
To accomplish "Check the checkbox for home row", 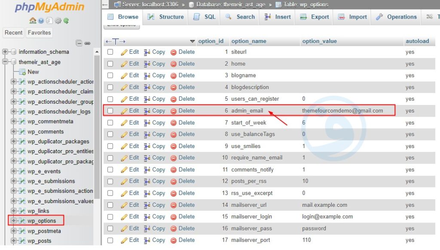I will click(110, 64).
